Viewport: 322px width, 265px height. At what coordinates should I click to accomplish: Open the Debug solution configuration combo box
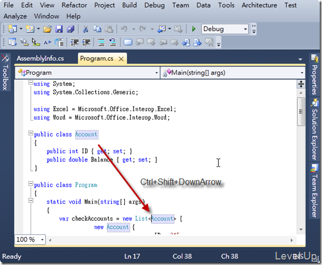(225, 29)
